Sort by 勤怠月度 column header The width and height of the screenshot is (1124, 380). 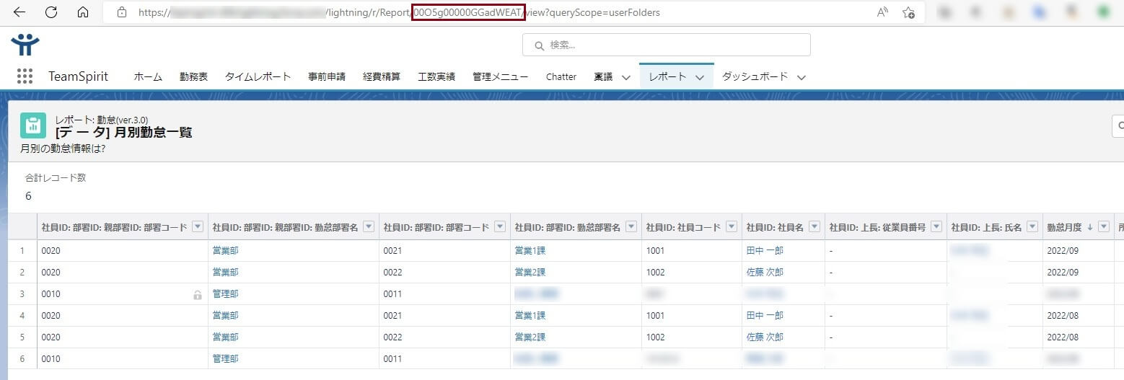[1064, 227]
